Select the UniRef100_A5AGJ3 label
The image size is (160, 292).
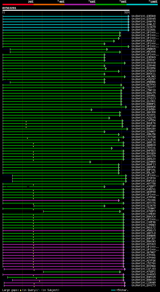[143, 231]
